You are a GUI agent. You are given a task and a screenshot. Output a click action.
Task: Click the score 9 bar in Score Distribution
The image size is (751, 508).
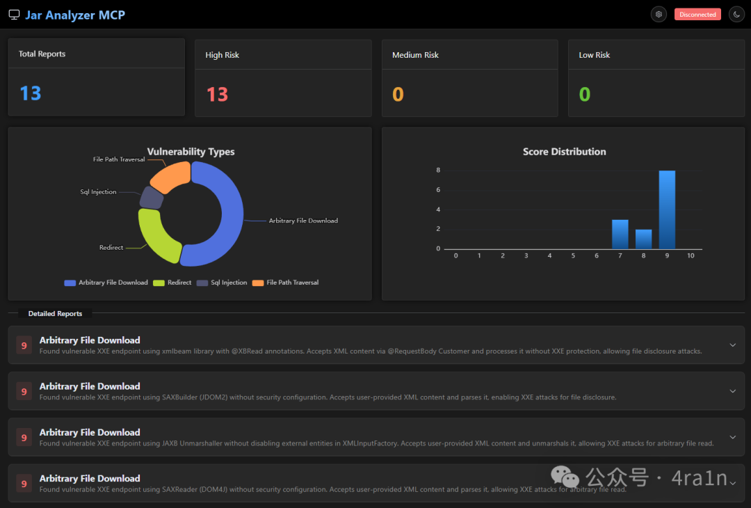pos(667,209)
